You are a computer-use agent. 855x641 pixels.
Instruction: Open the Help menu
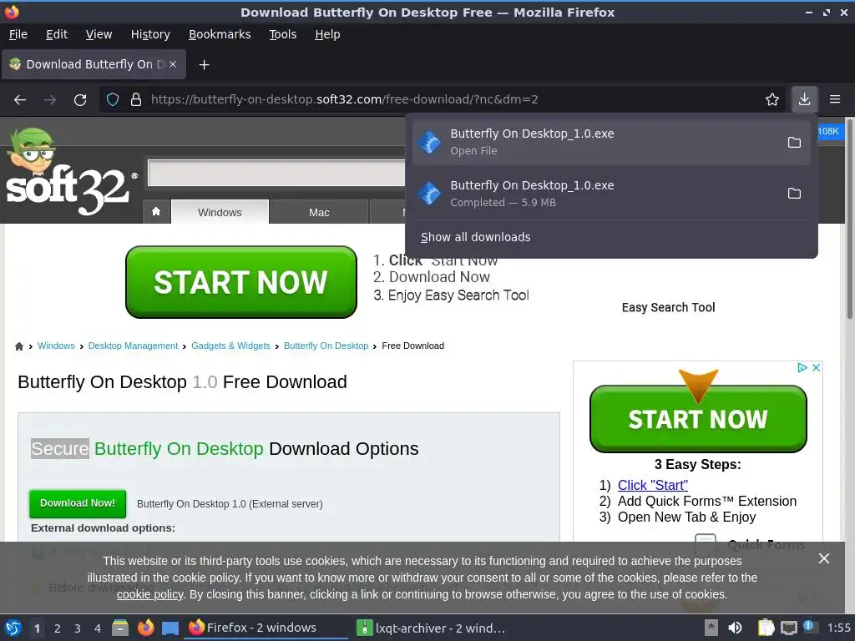327,34
